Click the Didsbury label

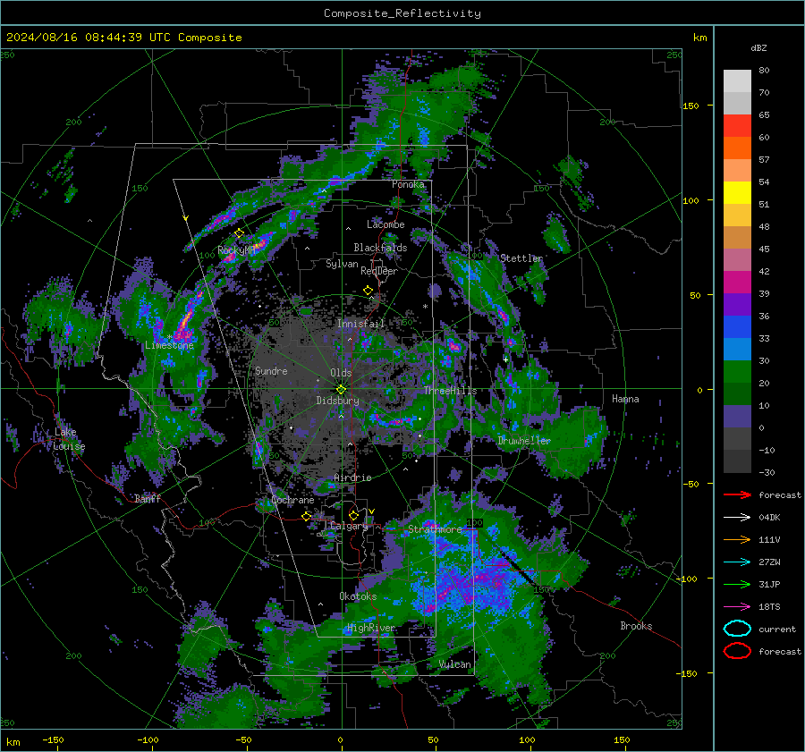(x=337, y=401)
